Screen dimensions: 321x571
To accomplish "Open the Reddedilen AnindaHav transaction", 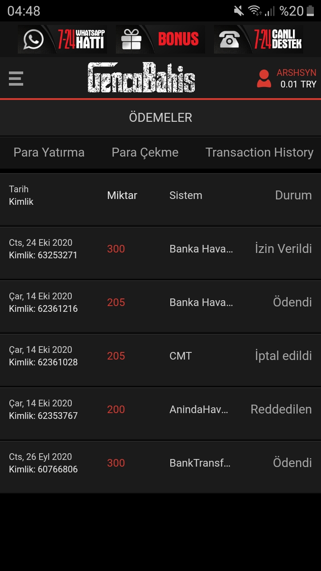I will pyautogui.click(x=160, y=414).
